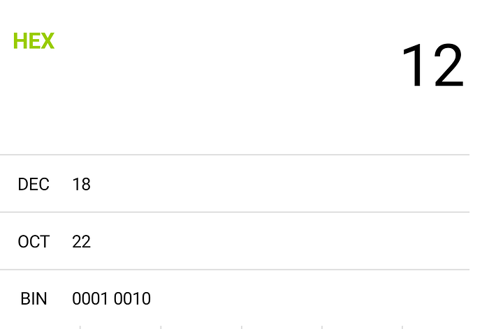Select the binary value 0001 0010

[x=111, y=298]
